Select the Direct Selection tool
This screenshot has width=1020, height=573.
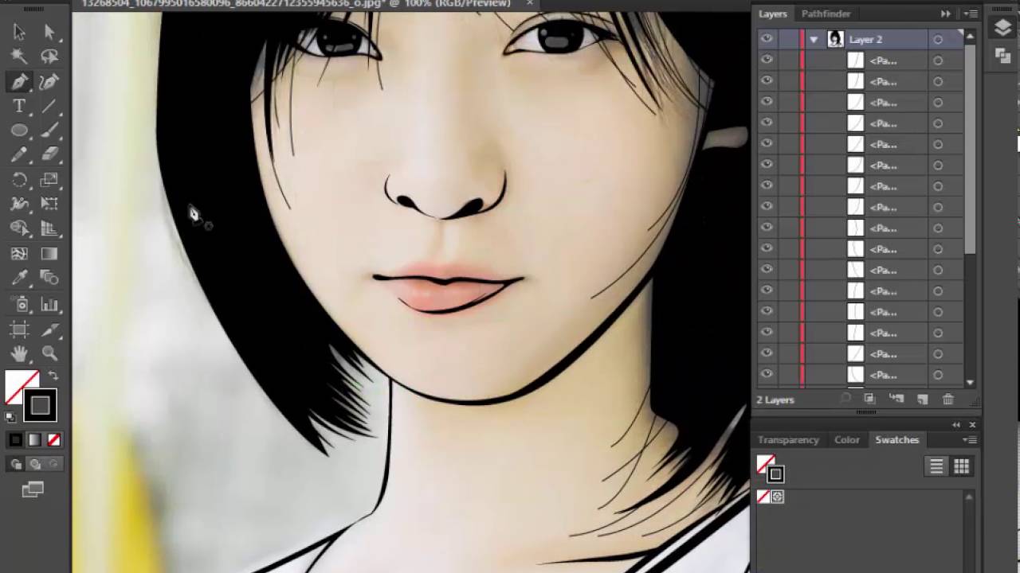pyautogui.click(x=49, y=32)
